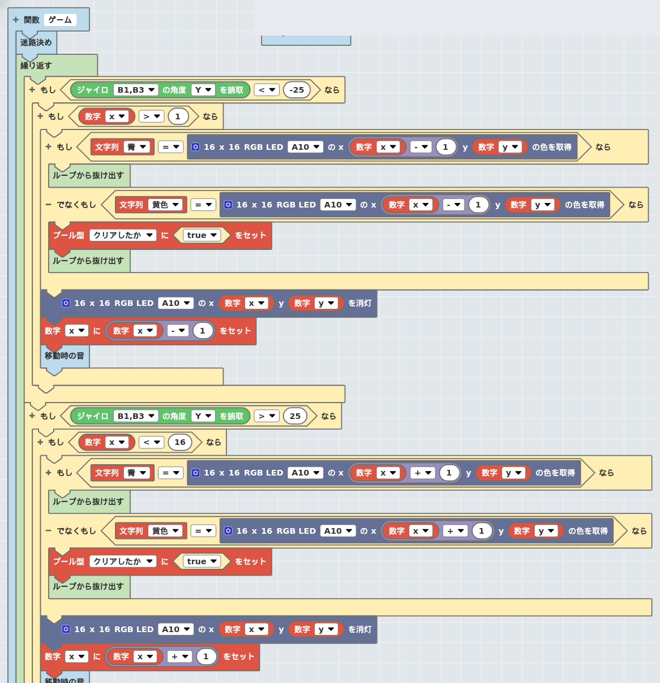Click ジャイロ label in gyro < -25 block
This screenshot has width=660, height=683.
pos(93,90)
